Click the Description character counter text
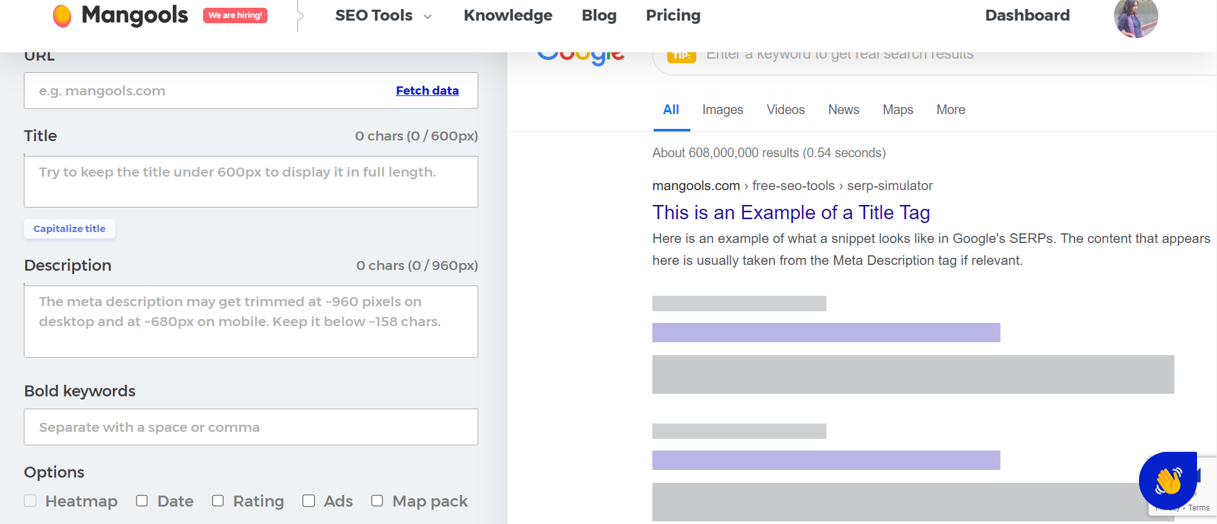 [x=417, y=266]
